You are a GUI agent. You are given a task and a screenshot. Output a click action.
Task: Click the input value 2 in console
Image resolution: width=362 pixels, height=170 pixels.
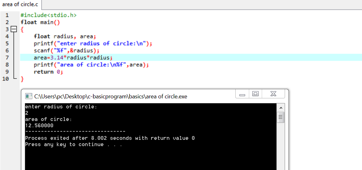pyautogui.click(x=26, y=113)
